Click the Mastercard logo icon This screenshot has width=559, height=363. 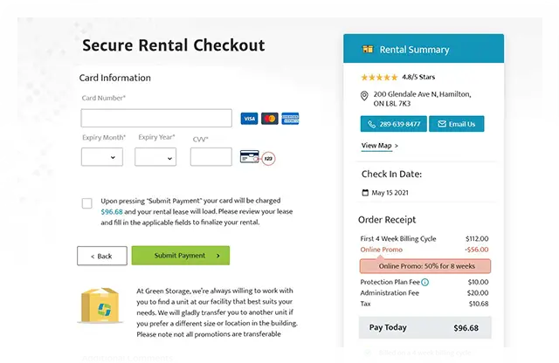coord(270,119)
